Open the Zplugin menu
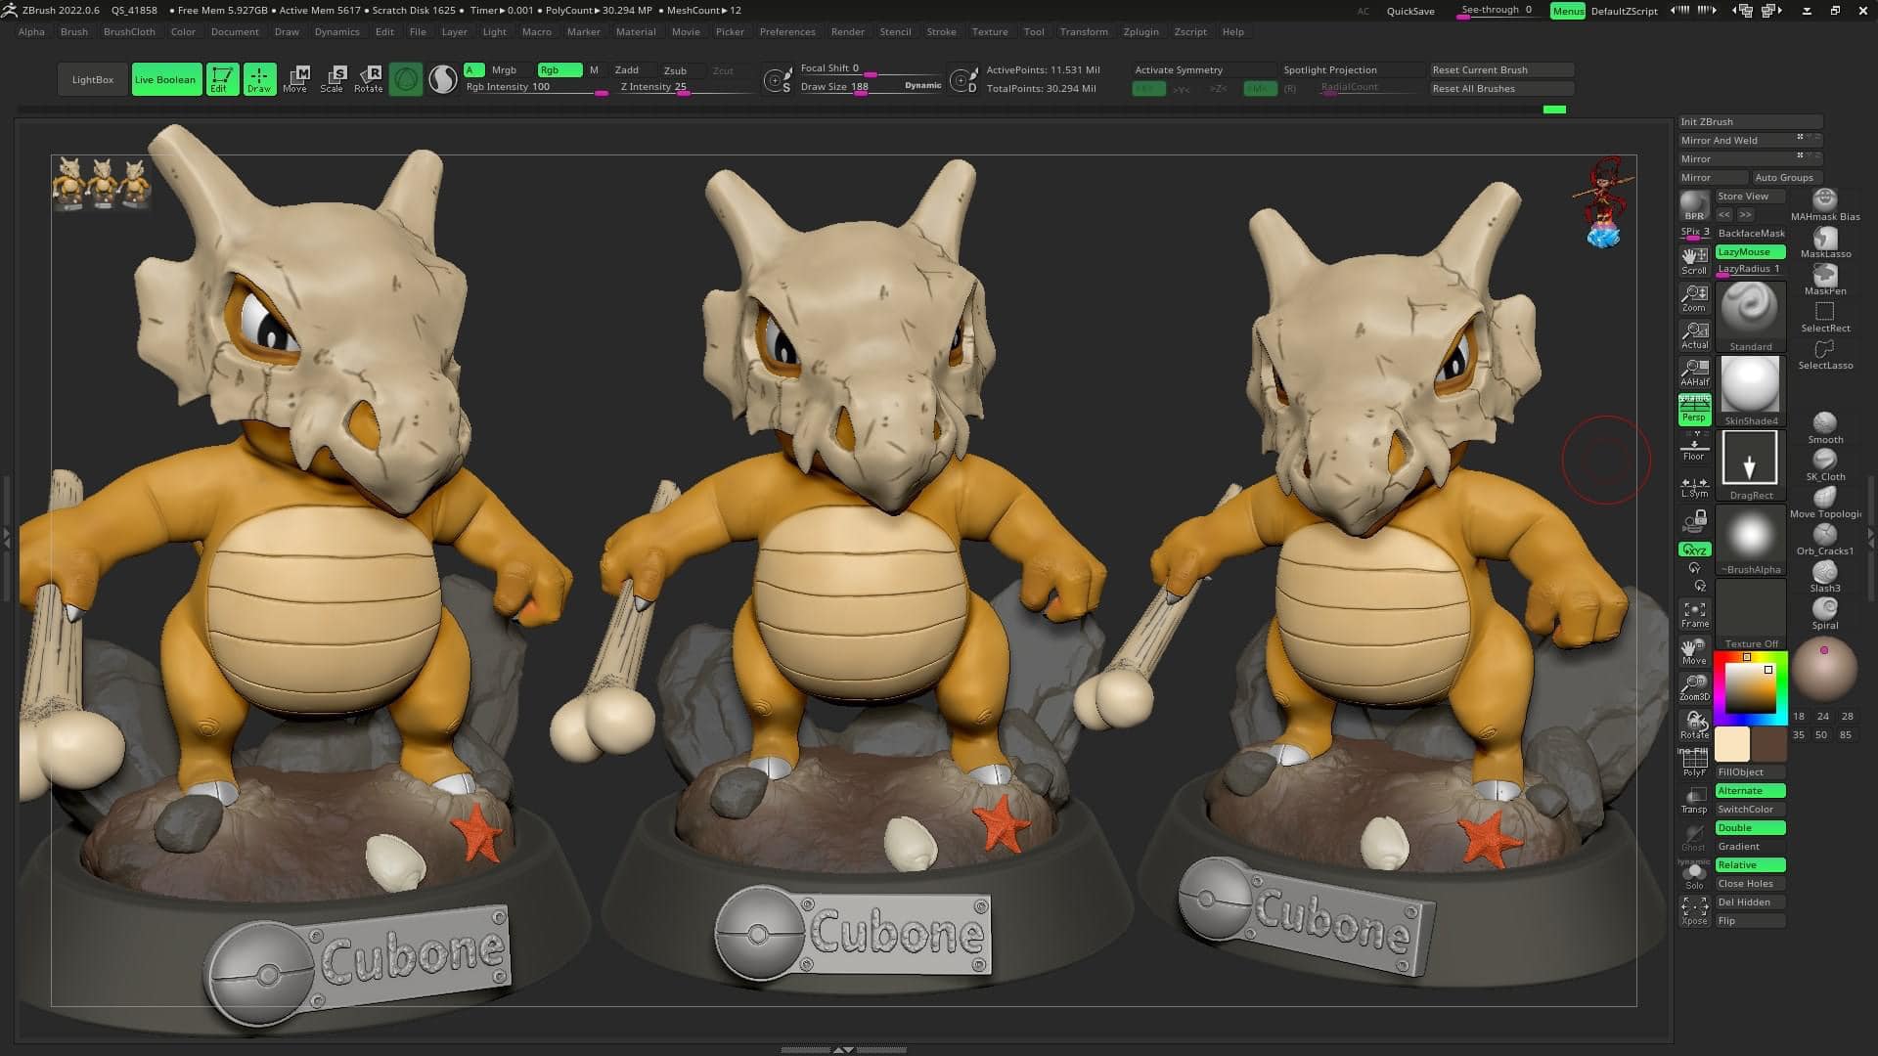Image resolution: width=1878 pixels, height=1056 pixels. (1140, 31)
